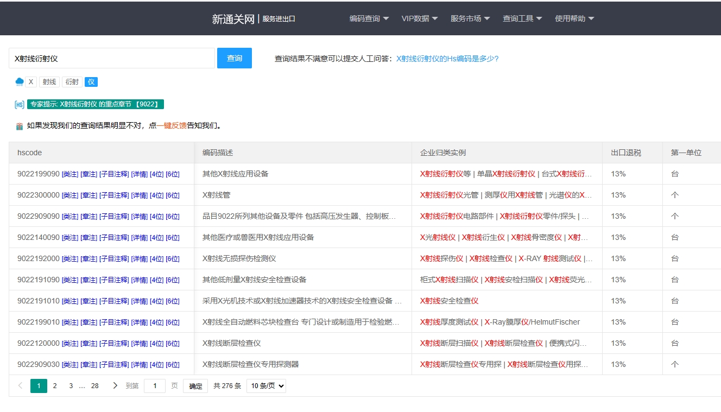Click the cloud icon beside keyword tags
721x412 pixels.
click(20, 82)
